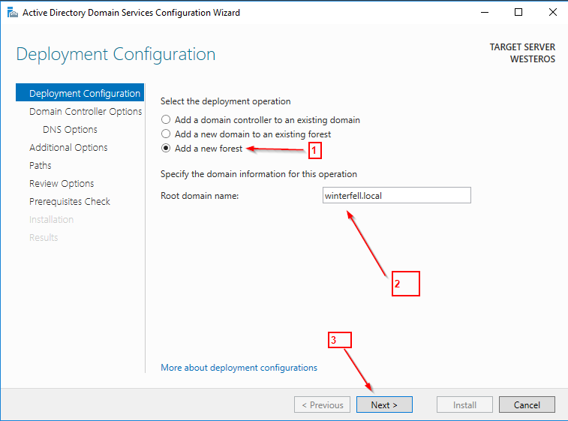This screenshot has height=421, width=568.
Task: Go to DNS Options step
Action: click(x=70, y=129)
